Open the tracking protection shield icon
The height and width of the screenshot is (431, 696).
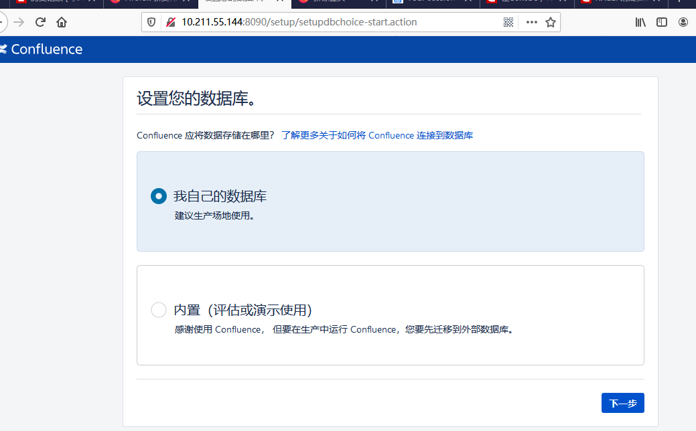151,22
